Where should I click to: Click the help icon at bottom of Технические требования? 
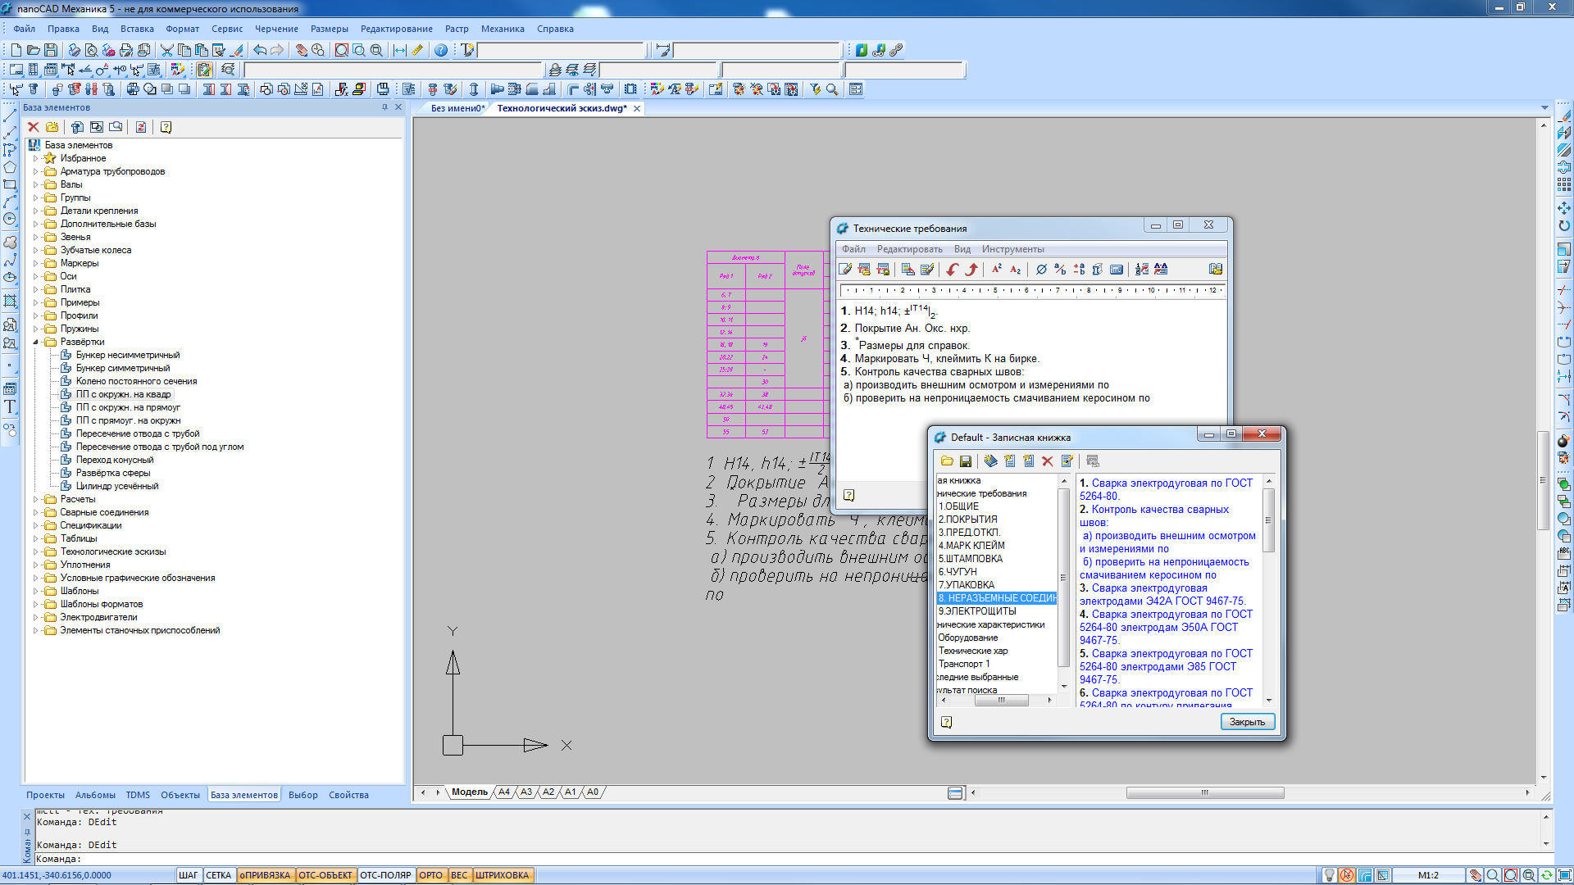click(849, 495)
